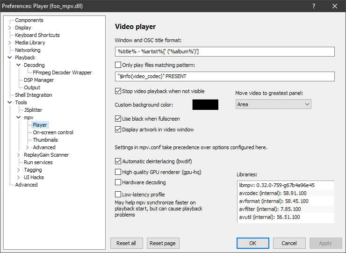Expand the Display tree node
This screenshot has height=253, width=346.
(10, 28)
